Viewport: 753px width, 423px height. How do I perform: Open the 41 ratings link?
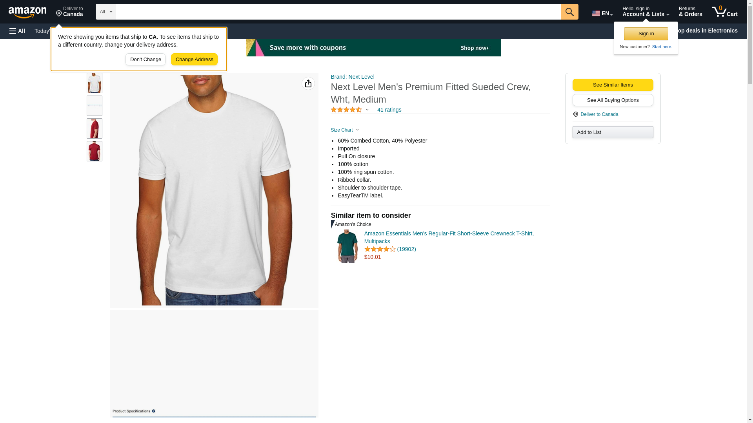[389, 110]
